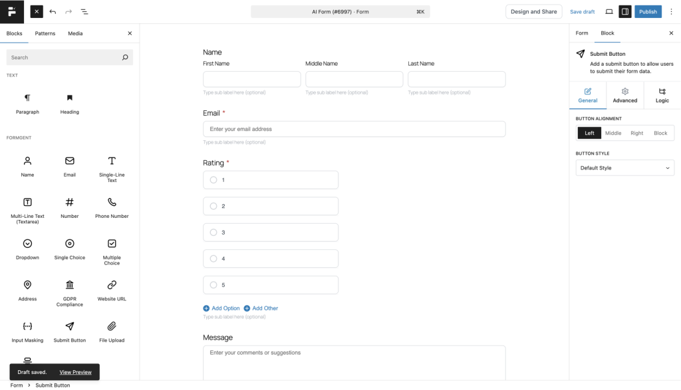This screenshot has height=390, width=681.
Task: Click the Design and Share button
Action: pos(534,12)
